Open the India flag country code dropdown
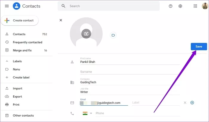Image resolution: width=209 pixels, height=122 pixels. click(87, 113)
